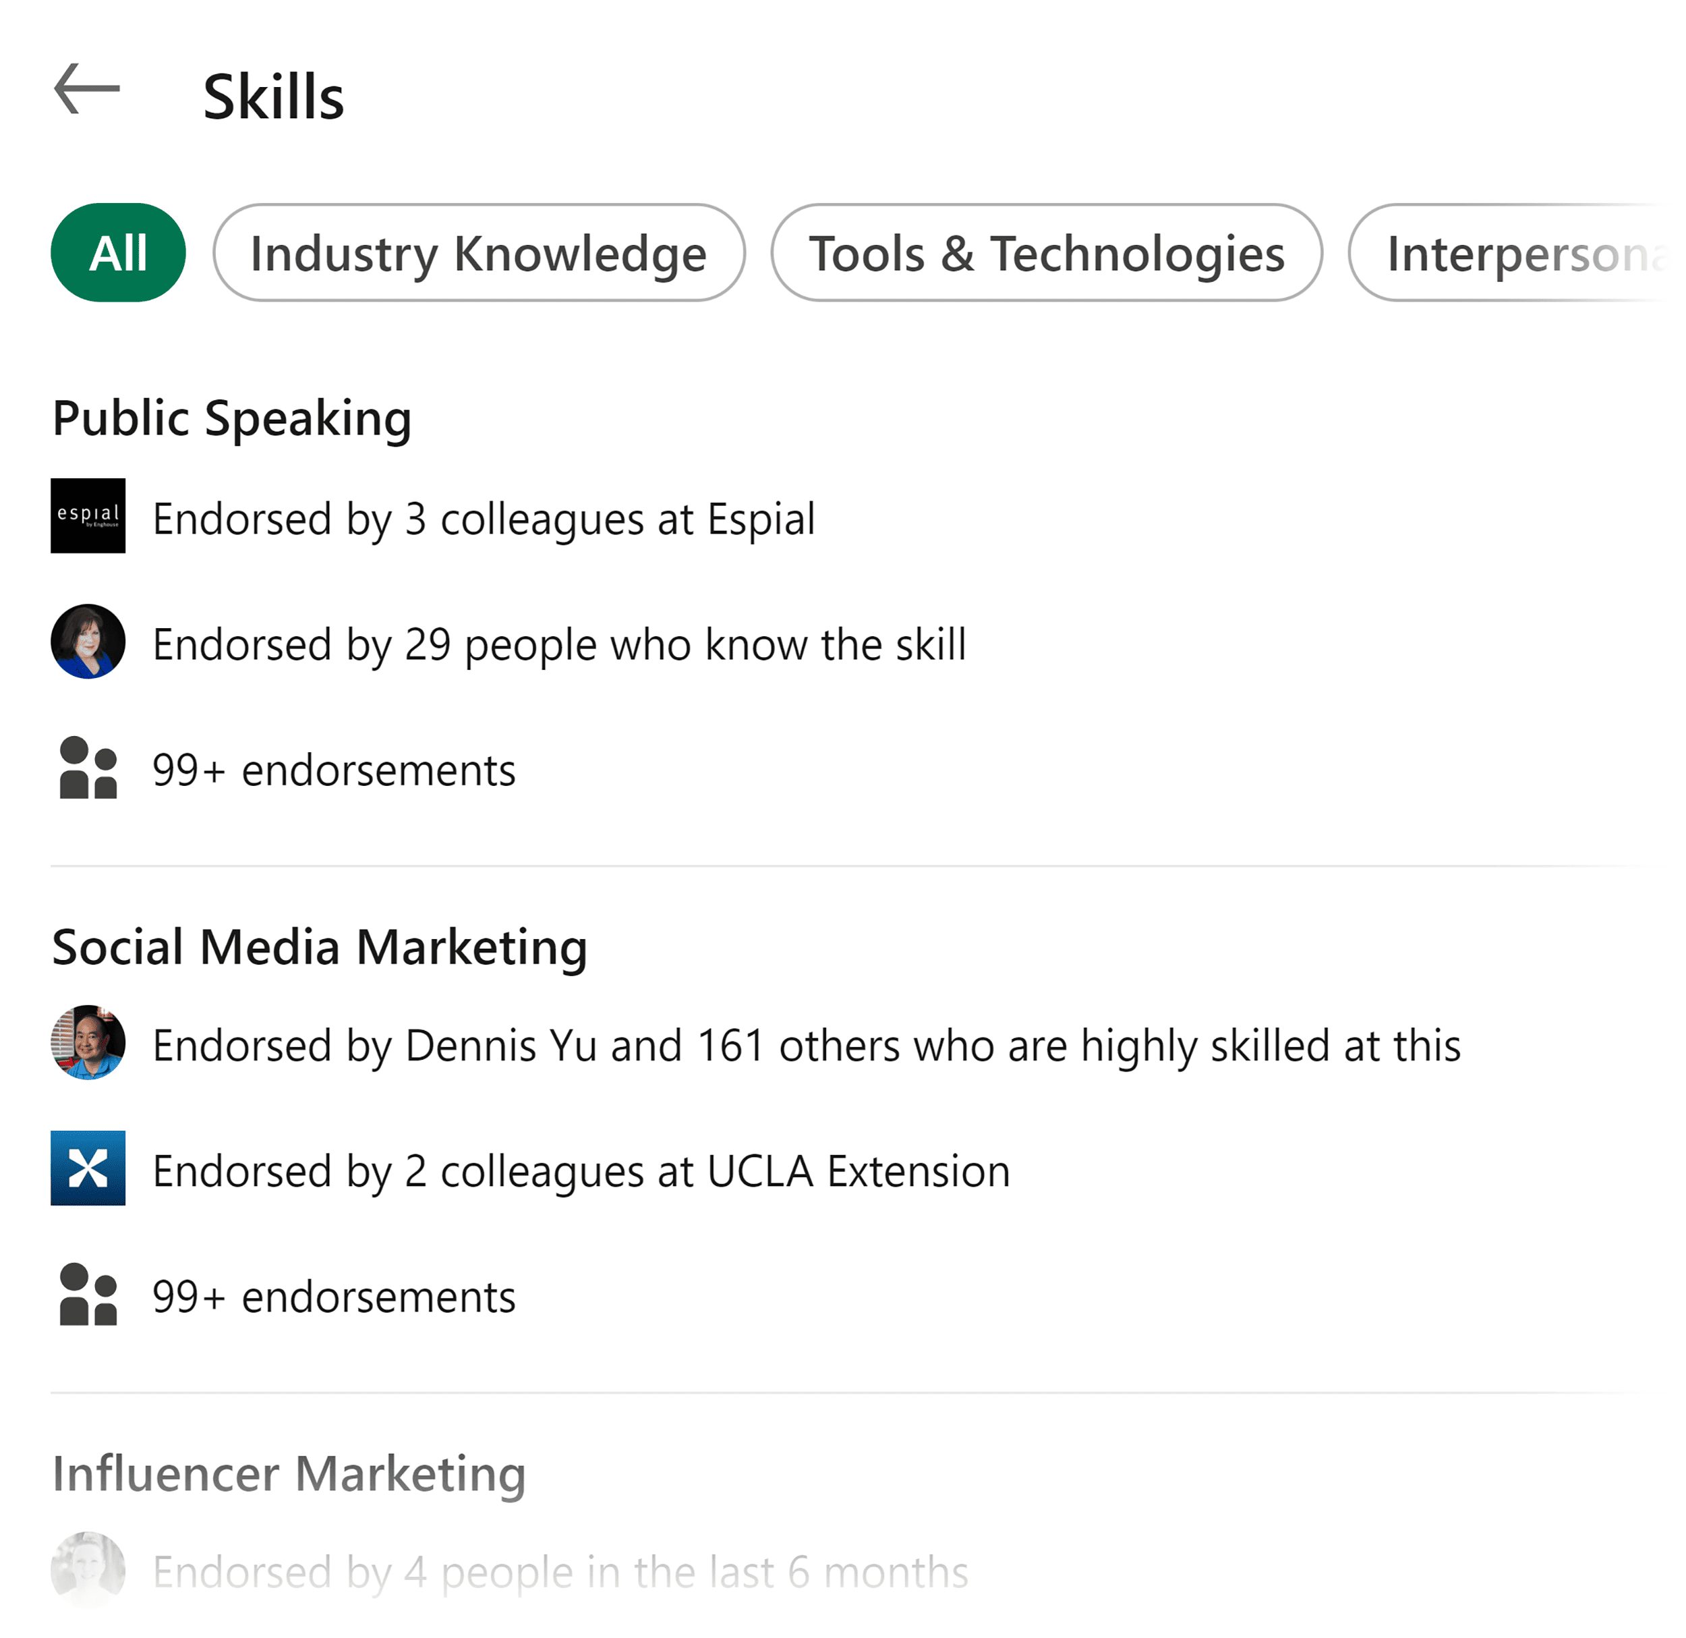Click the UCLA Extension logo icon
Image resolution: width=1686 pixels, height=1638 pixels.
pos(88,1169)
